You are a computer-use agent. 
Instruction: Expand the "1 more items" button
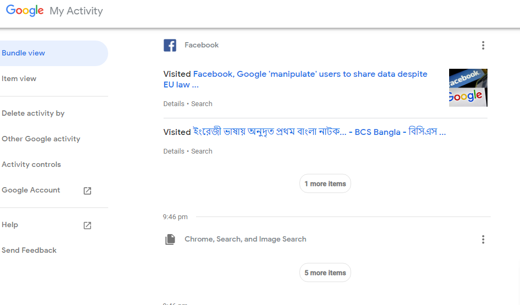click(325, 183)
